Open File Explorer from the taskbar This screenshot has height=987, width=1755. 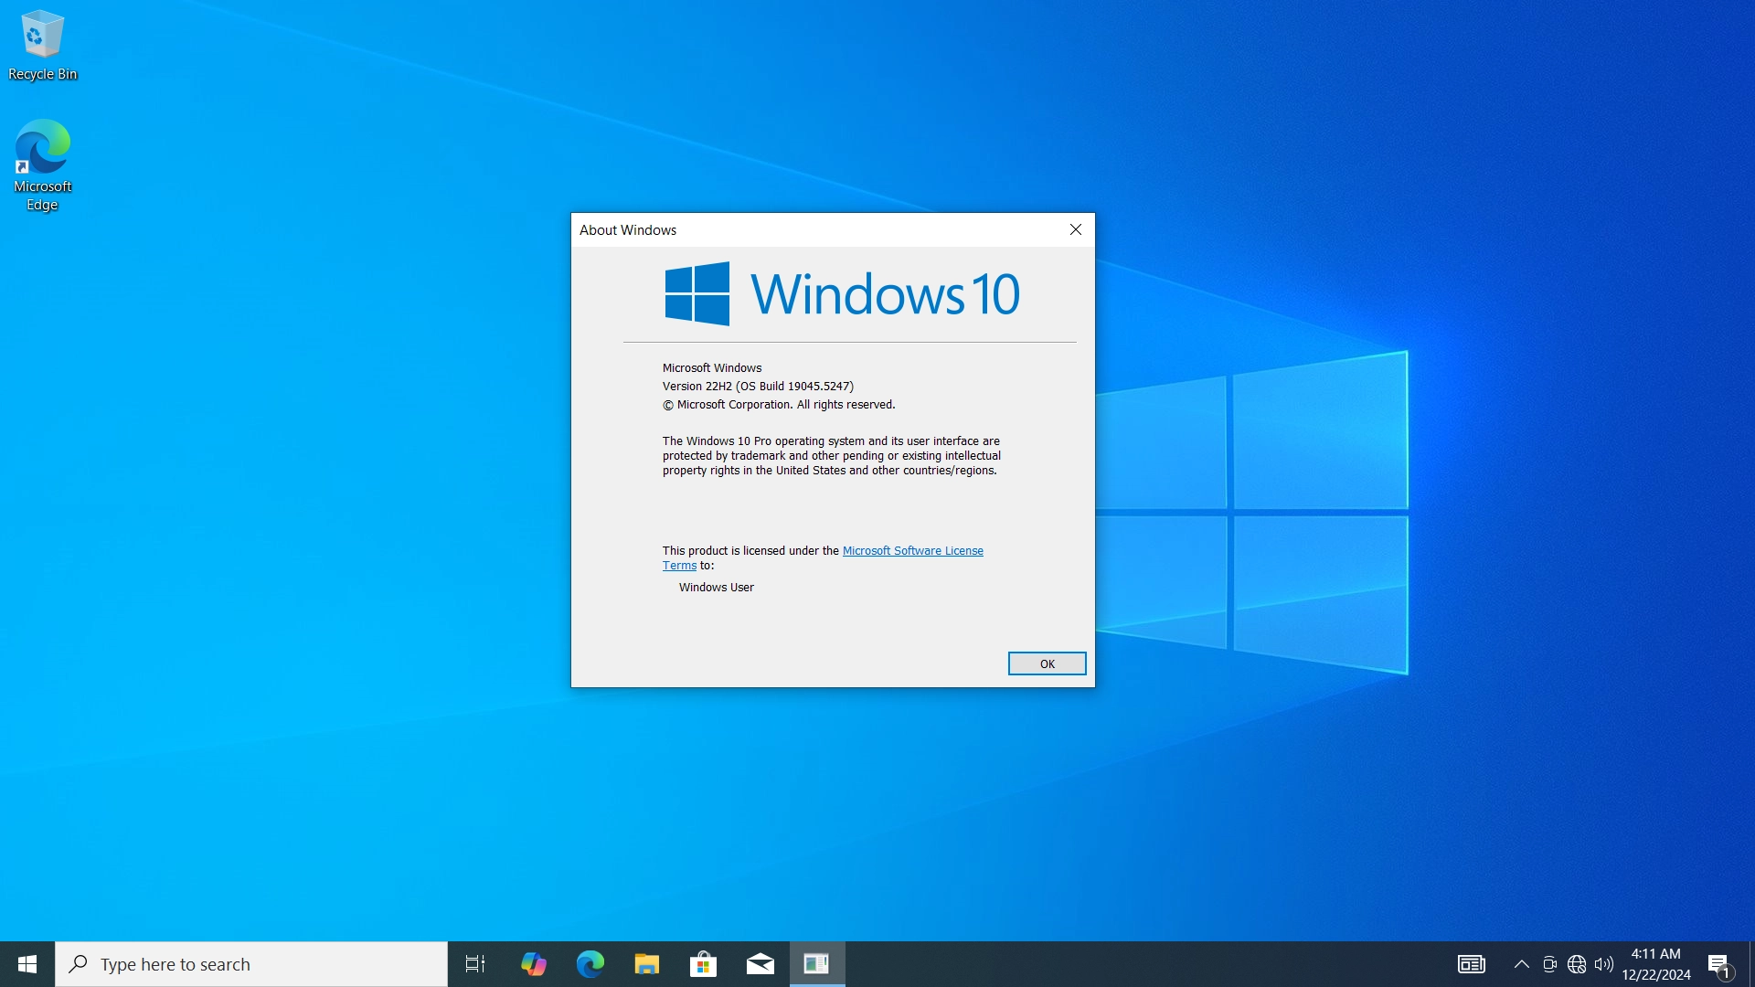(x=647, y=964)
